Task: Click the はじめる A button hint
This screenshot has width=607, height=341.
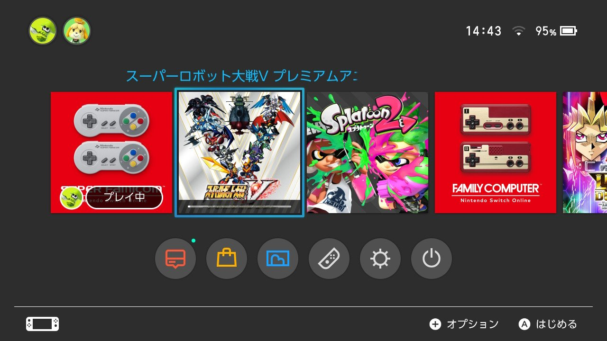Action: click(x=548, y=324)
